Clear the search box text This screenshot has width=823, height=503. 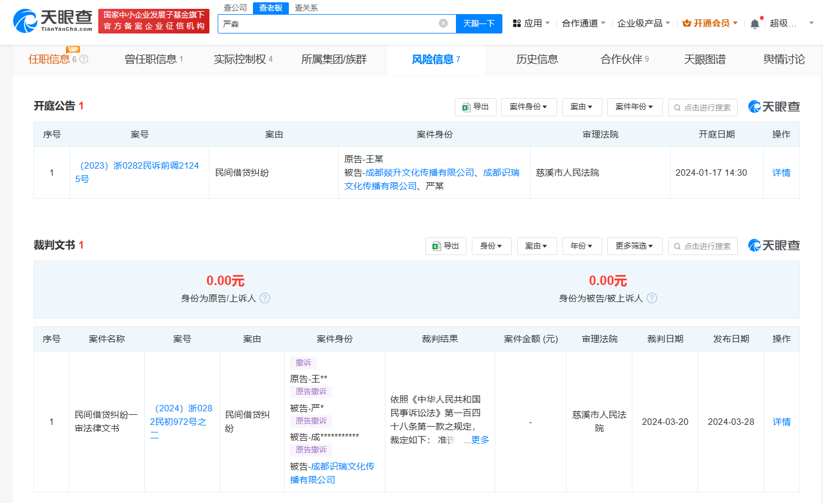pos(443,24)
